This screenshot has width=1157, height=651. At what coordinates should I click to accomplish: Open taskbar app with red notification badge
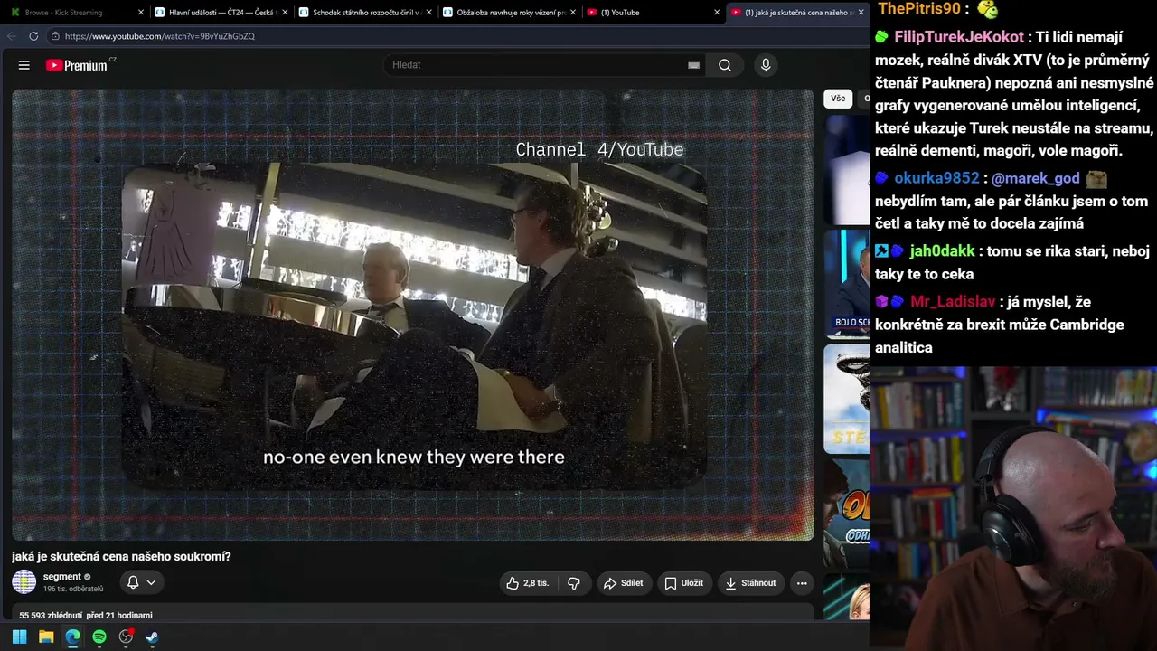point(126,637)
